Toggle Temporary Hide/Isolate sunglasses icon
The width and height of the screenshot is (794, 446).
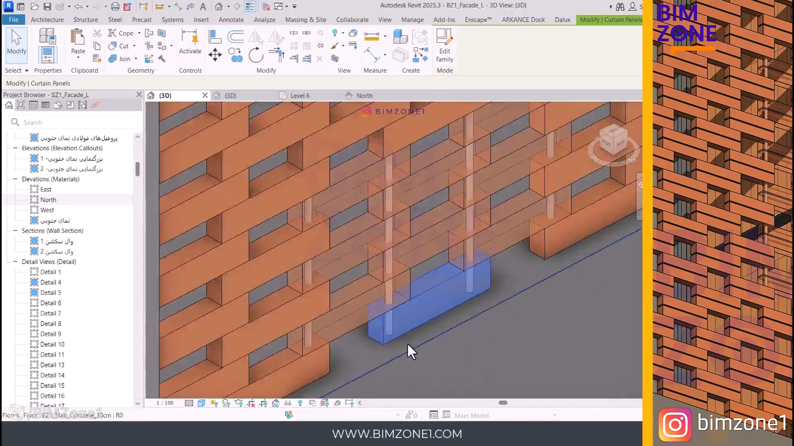pyautogui.click(x=288, y=403)
